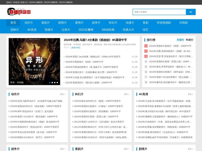This screenshot has height=151, width=202.
Task: Click rank 2 badge in 排行榜 list
Action: click(146, 51)
